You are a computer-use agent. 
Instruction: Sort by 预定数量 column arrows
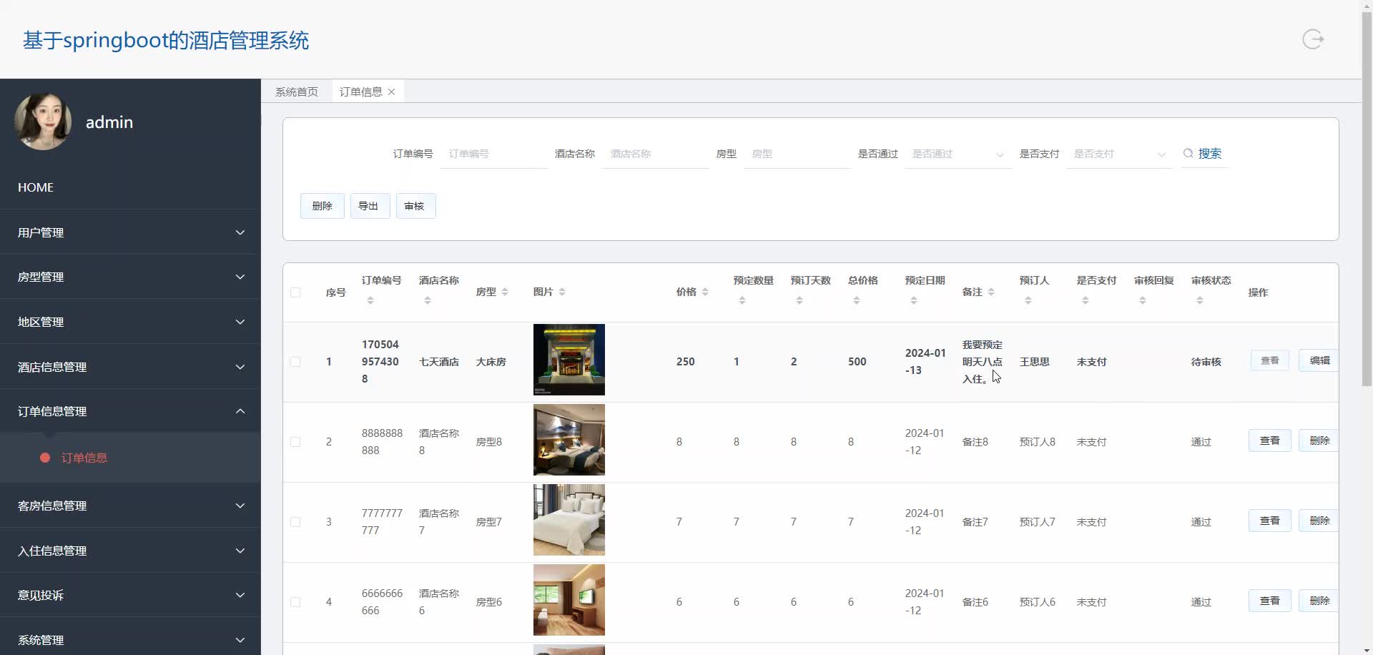(x=742, y=301)
